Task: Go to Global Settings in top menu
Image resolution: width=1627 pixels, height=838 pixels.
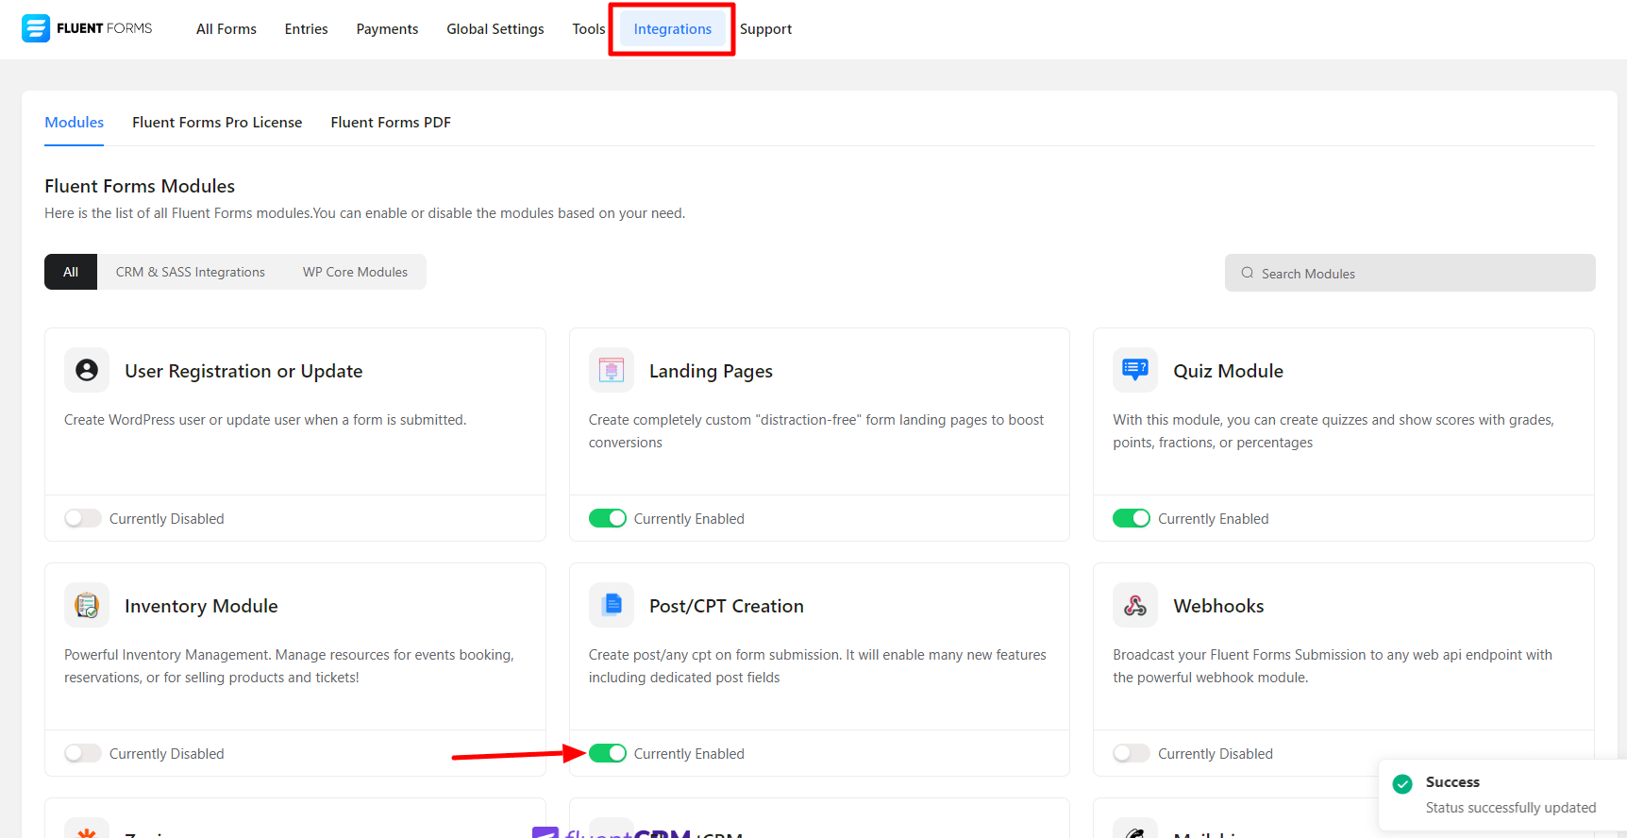Action: [x=495, y=29]
